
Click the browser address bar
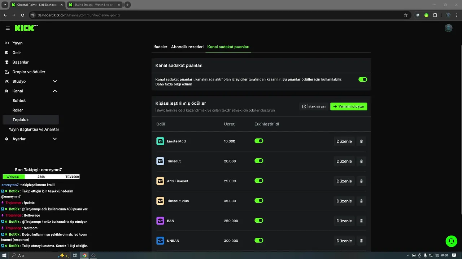[x=217, y=15]
